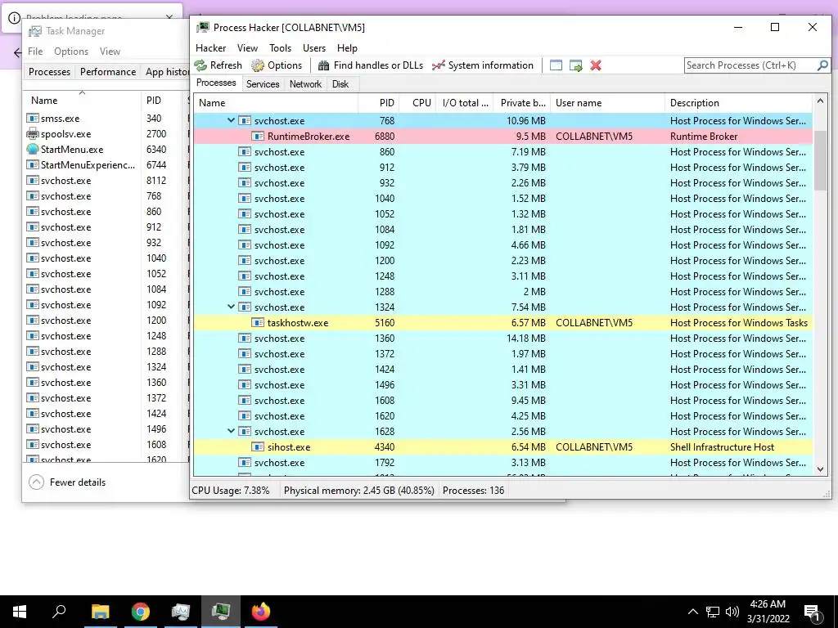Select StartMenuExperienc... row in Task Manager

(106, 165)
